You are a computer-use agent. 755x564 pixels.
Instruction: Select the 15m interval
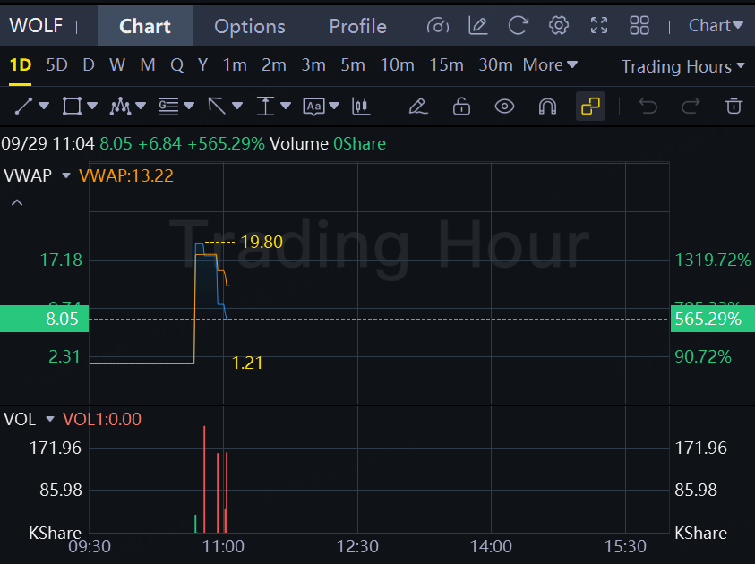coord(446,64)
